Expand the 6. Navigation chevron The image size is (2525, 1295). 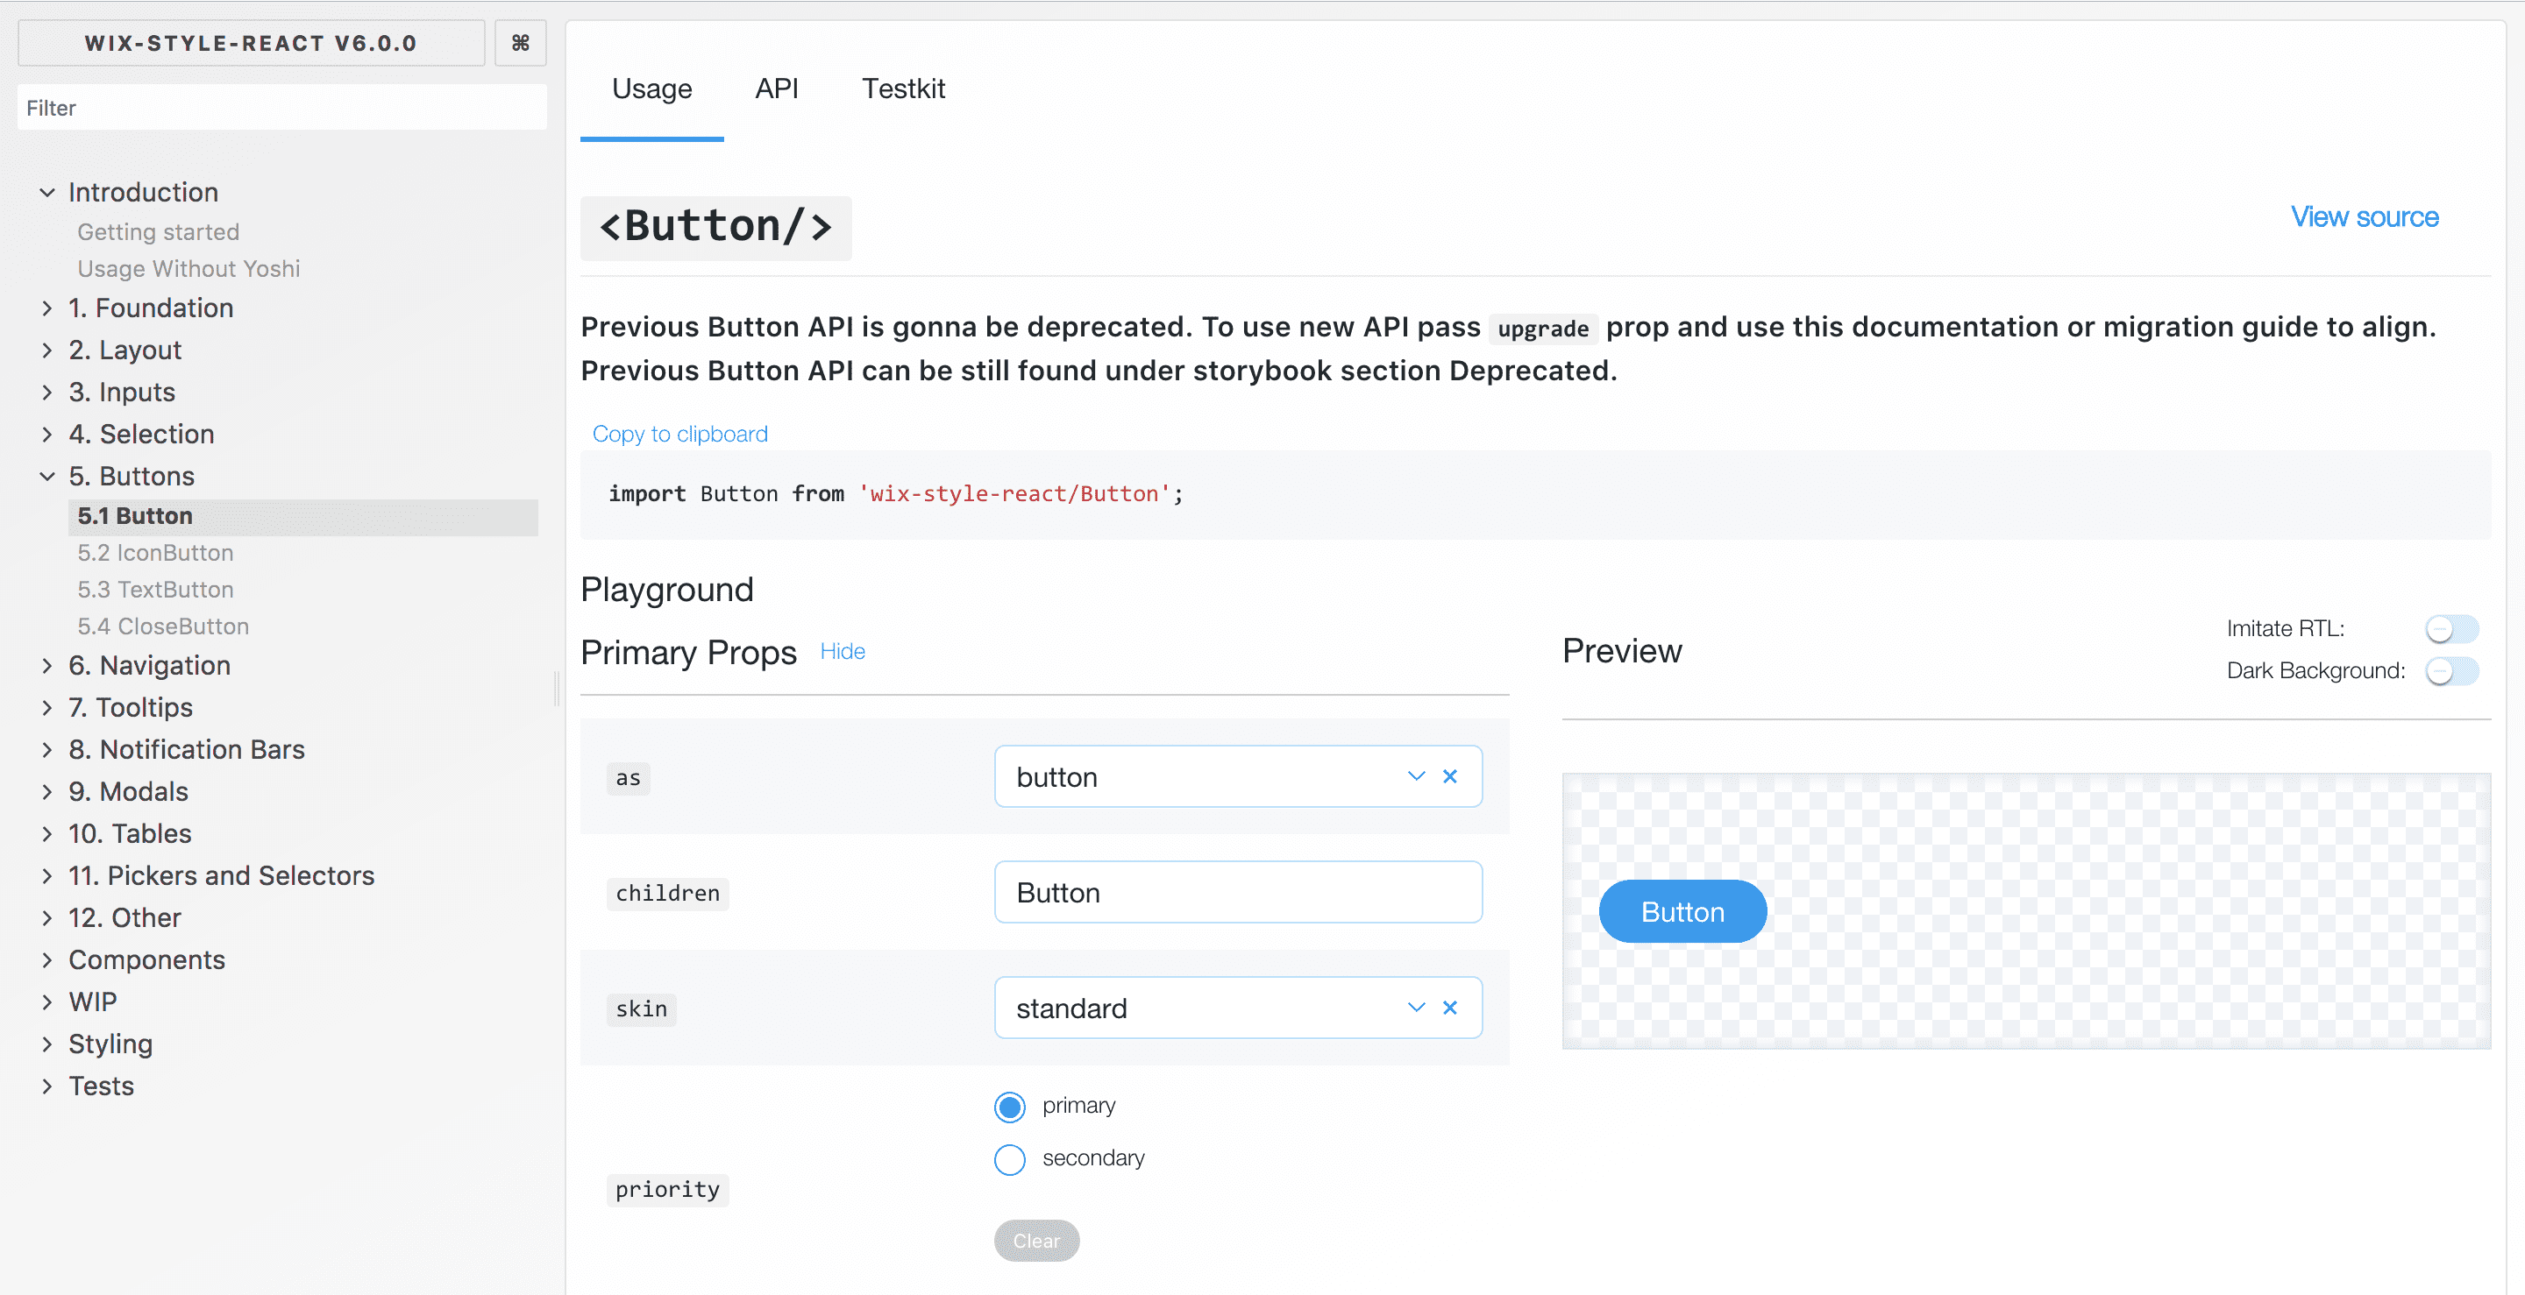tap(46, 666)
